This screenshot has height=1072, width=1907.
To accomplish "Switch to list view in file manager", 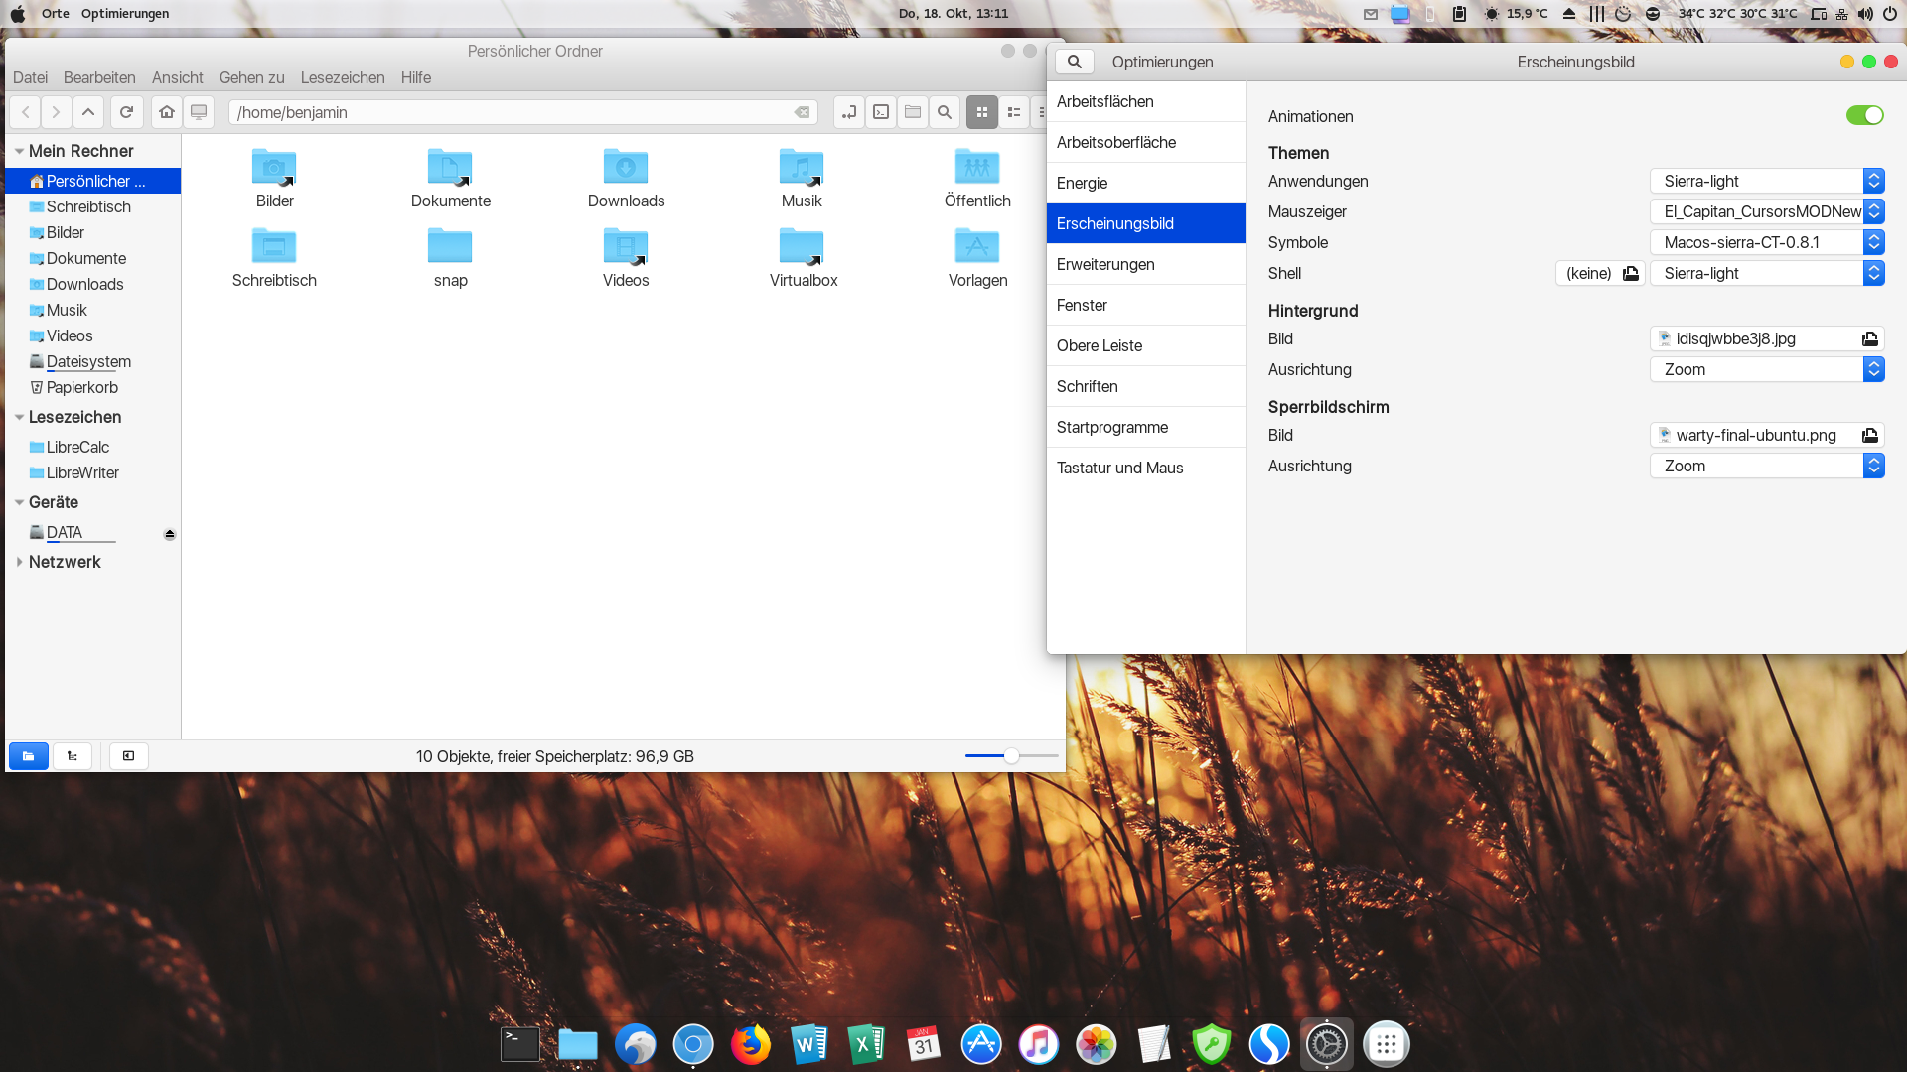I will coord(1014,112).
